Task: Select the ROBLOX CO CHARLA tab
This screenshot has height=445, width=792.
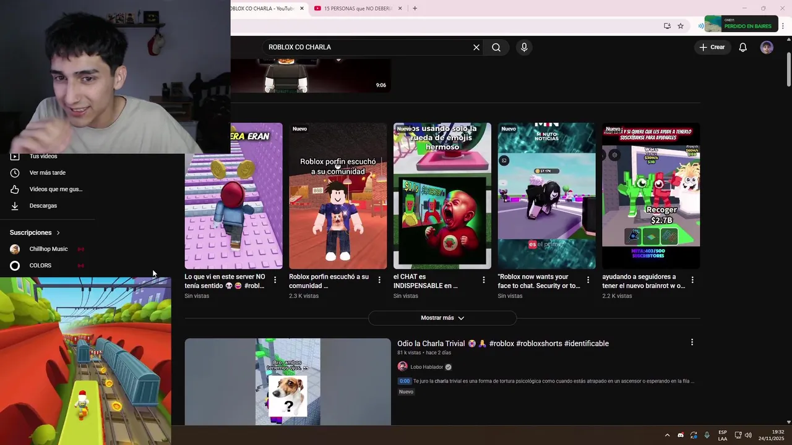Action: point(263,8)
